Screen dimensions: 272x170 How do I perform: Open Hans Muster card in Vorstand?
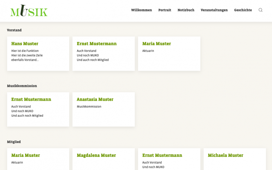coord(38,53)
